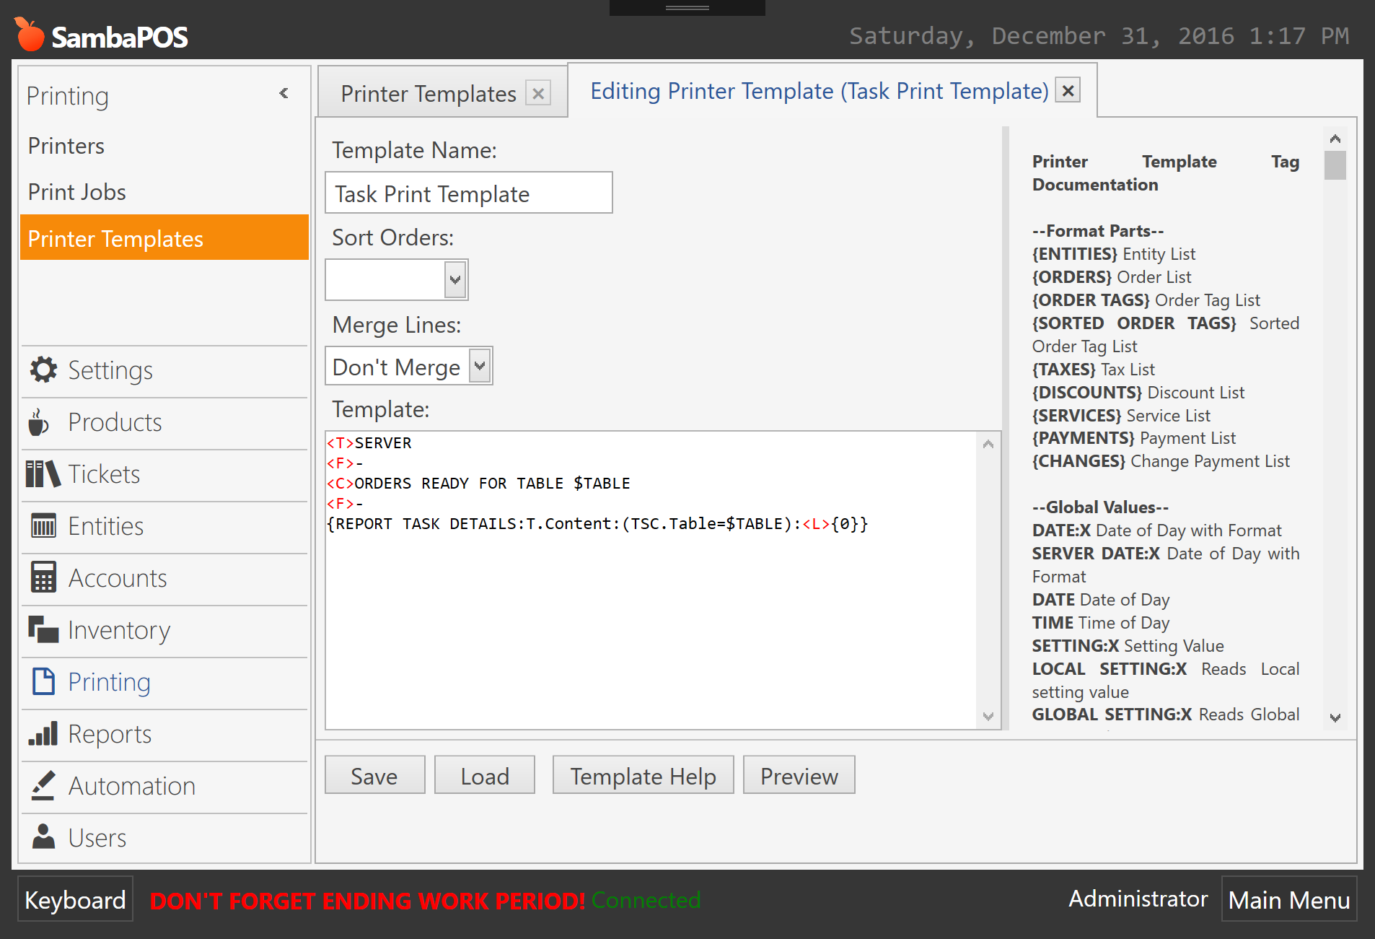Click the REPORT TASK DETAILS template line

(597, 524)
